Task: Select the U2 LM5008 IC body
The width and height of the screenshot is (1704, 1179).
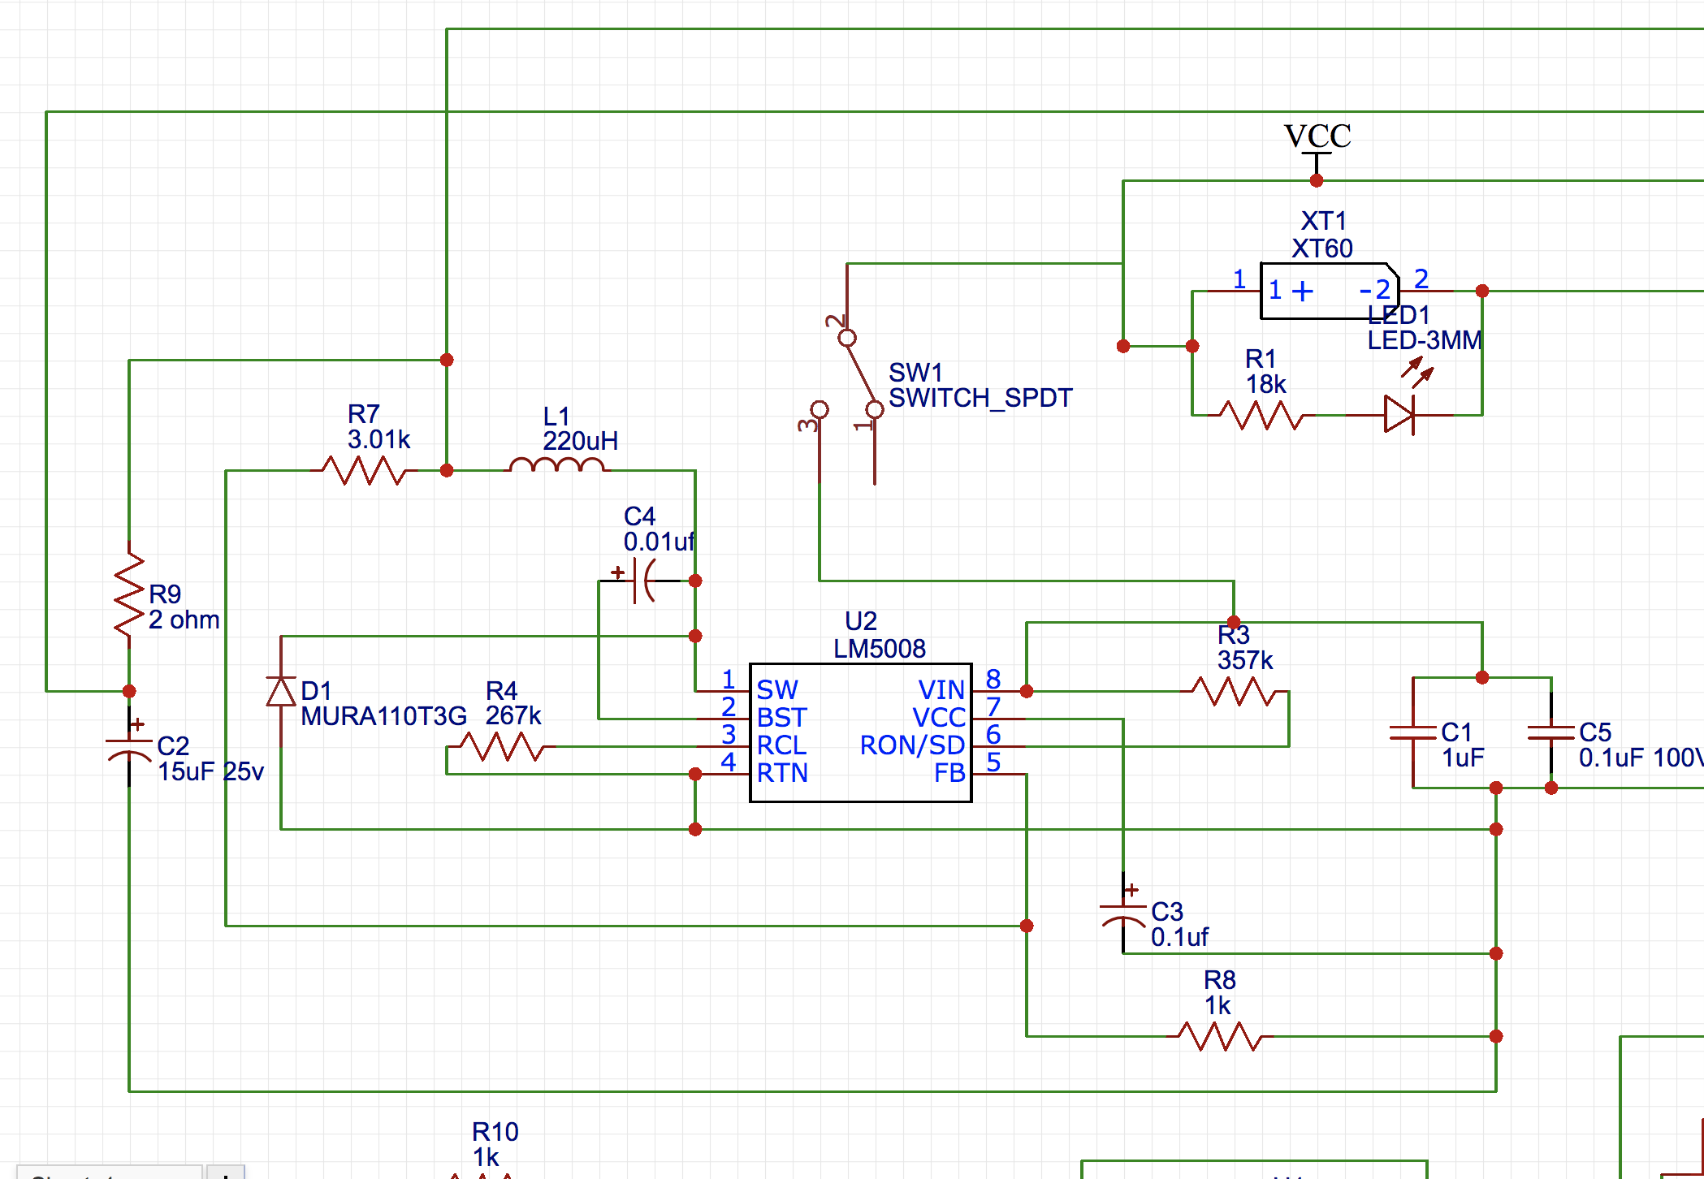Action: coord(861,732)
